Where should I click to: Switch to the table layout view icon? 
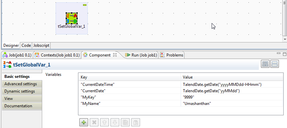coord(265,64)
